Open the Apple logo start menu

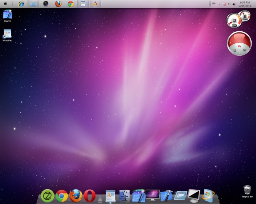point(5,4)
